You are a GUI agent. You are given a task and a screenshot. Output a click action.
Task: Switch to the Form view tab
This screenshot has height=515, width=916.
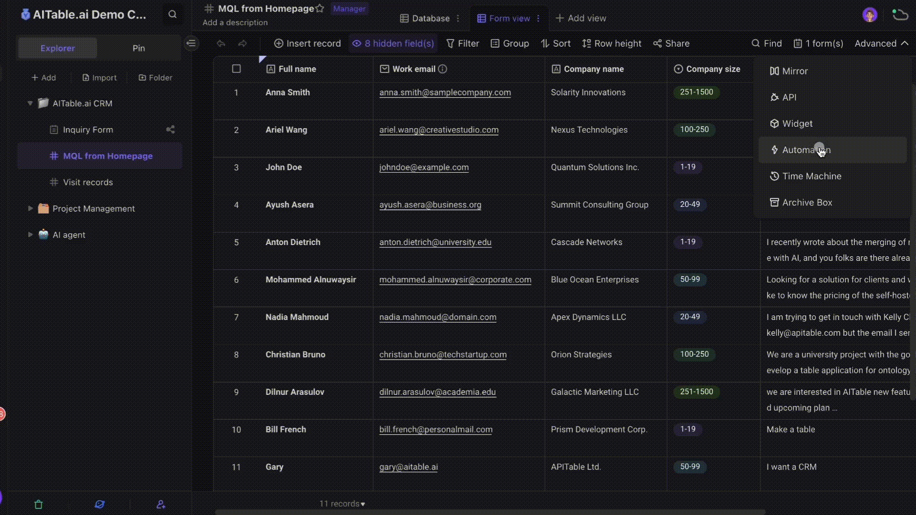pos(503,18)
